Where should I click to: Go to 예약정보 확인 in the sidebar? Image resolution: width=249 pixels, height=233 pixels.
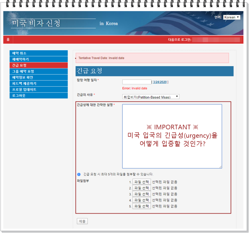click(x=39, y=77)
